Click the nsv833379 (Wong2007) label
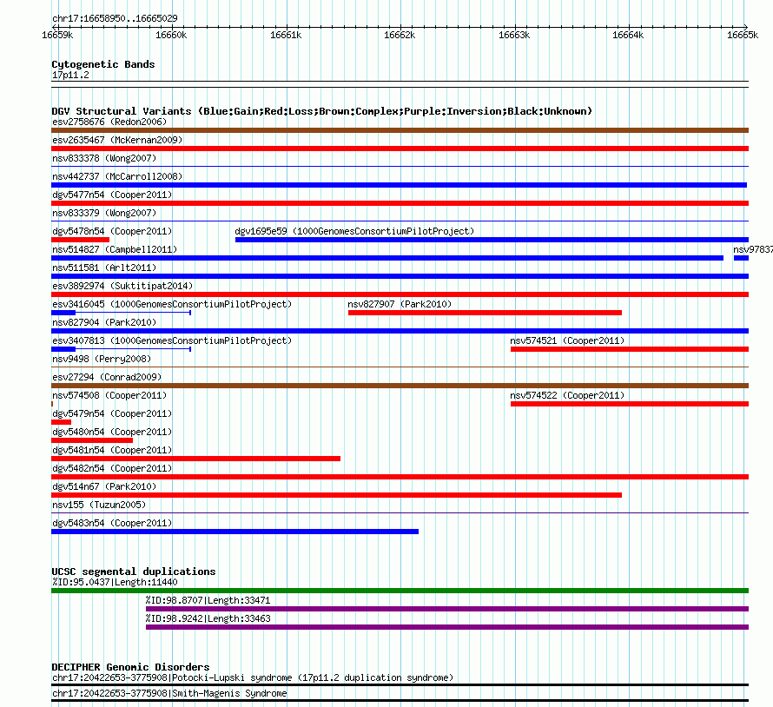This screenshot has height=707, width=773. tap(104, 213)
